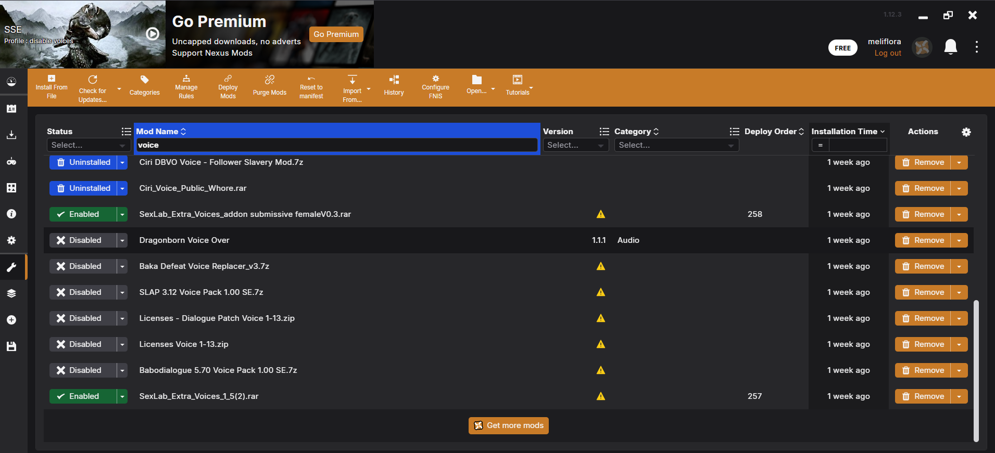Toggle Disabled status for Dragonborn Voice Over
Screen dimensions: 995x453
click(x=83, y=240)
